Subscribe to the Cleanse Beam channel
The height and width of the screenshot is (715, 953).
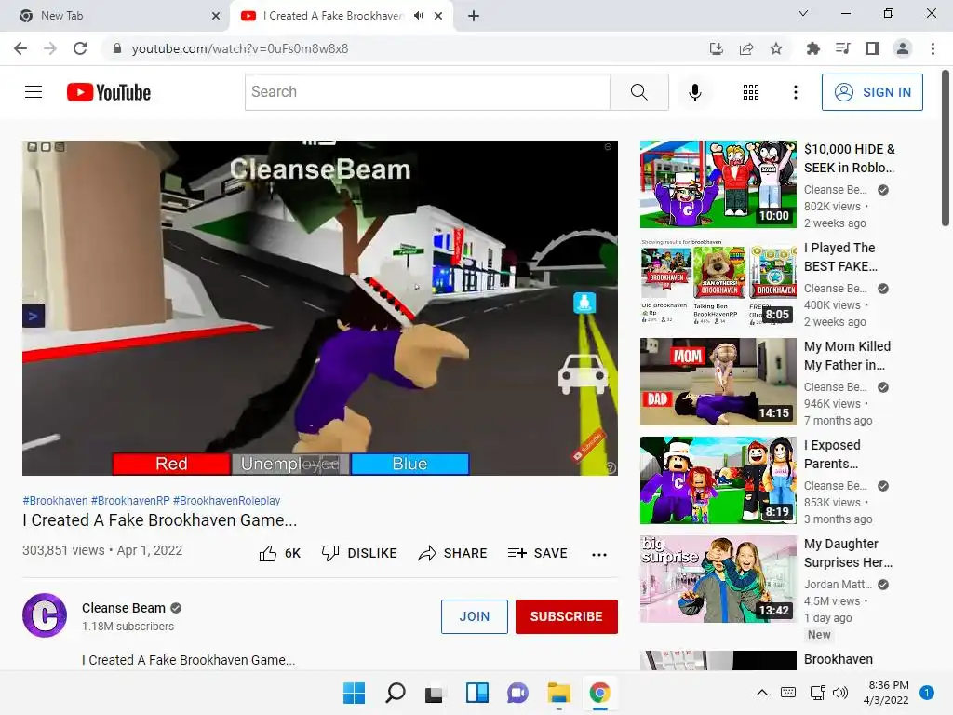[x=567, y=616]
